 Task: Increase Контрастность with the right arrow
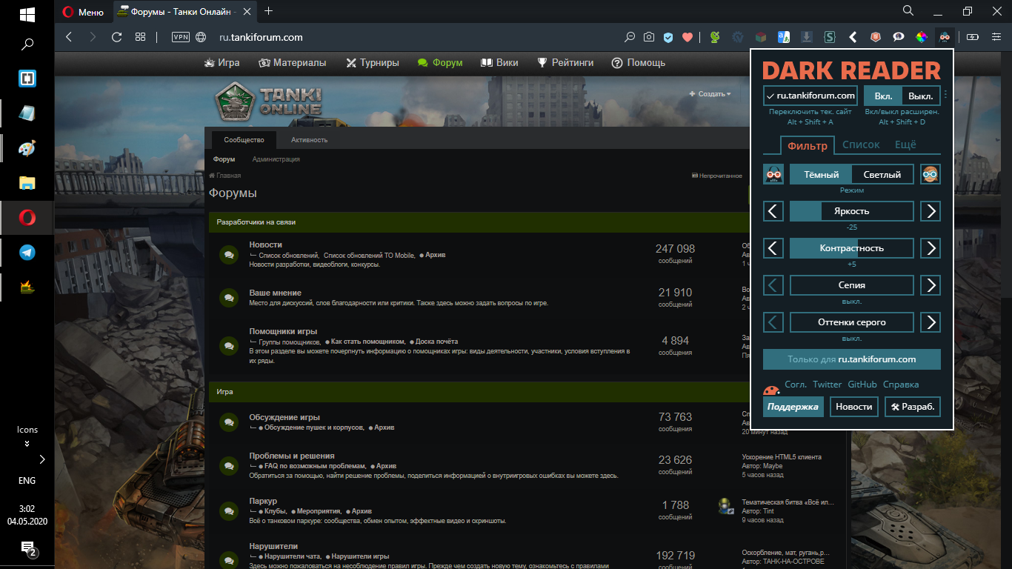pyautogui.click(x=931, y=248)
